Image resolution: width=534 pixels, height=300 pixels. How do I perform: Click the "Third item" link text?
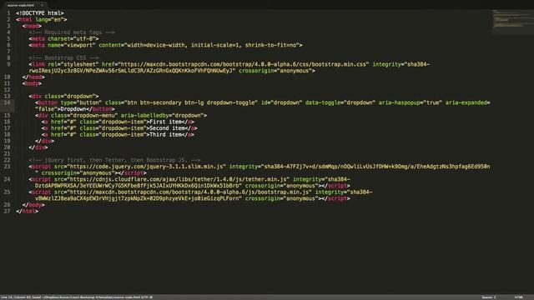[x=166, y=134]
